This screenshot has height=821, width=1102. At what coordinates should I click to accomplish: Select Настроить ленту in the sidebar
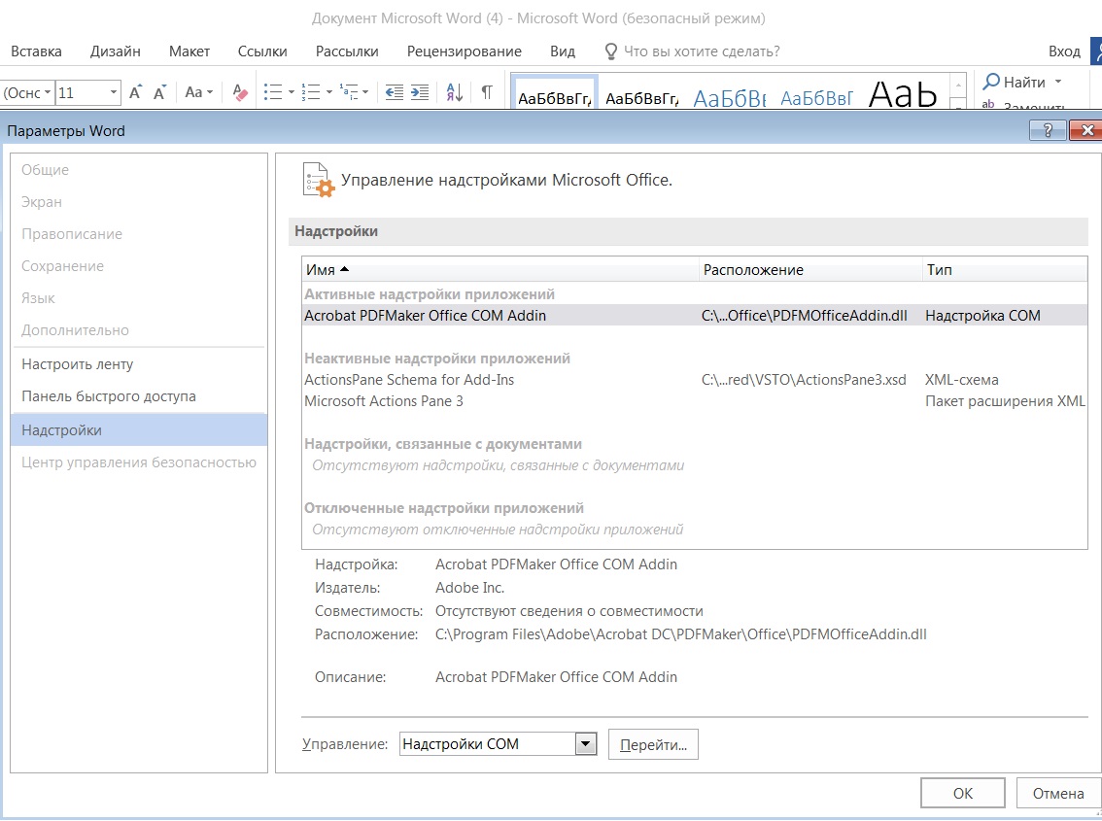(x=78, y=364)
